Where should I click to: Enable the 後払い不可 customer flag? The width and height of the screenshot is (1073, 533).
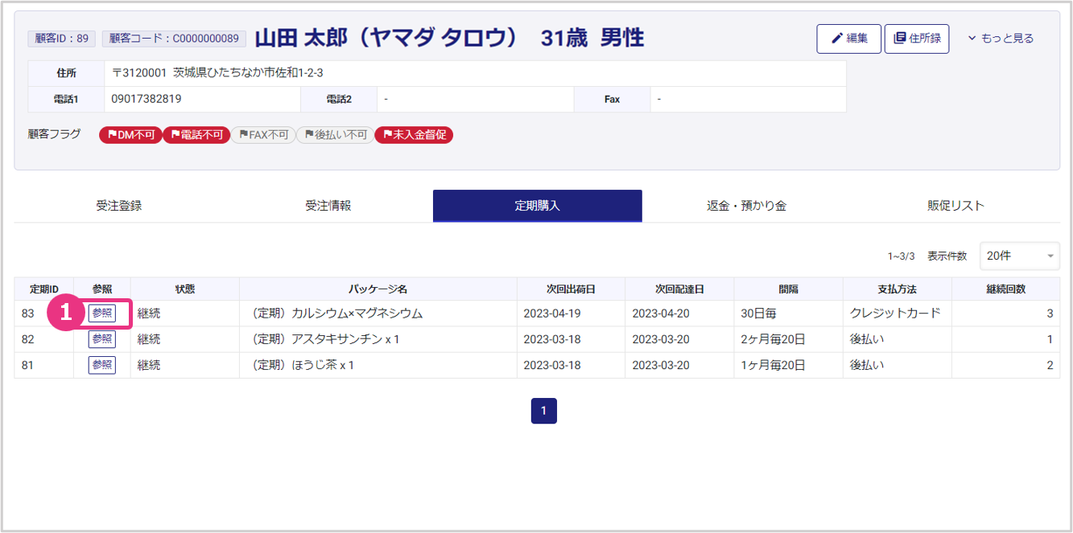(x=335, y=135)
